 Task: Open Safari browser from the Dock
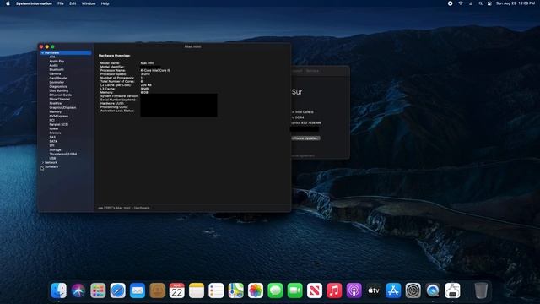click(x=118, y=290)
